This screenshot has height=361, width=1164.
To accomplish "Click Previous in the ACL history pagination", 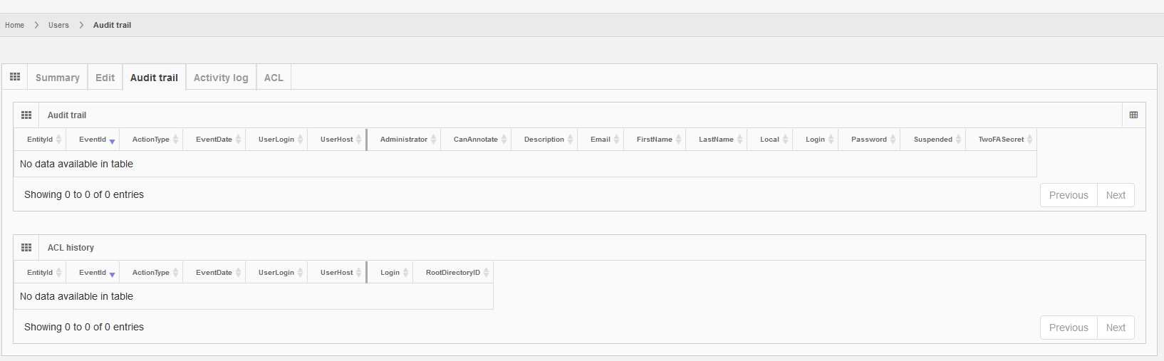I will point(1069,328).
